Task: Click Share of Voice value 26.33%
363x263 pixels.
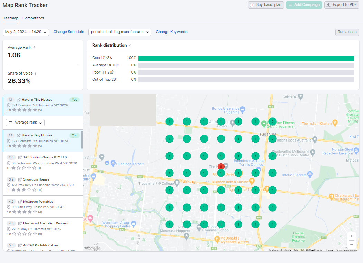Action: click(19, 81)
